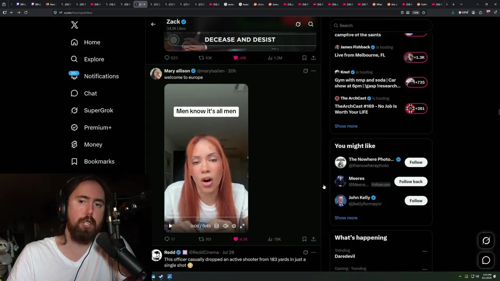Open the floating Grok button
Image resolution: width=500 pixels, height=281 pixels.
coord(486,241)
